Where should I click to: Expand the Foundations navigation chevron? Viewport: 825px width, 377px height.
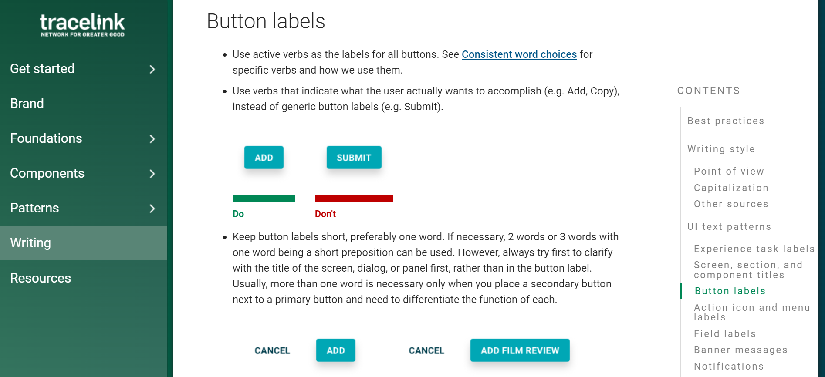pyautogui.click(x=152, y=139)
